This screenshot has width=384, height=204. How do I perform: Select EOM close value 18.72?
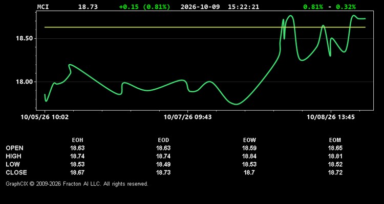click(x=335, y=172)
